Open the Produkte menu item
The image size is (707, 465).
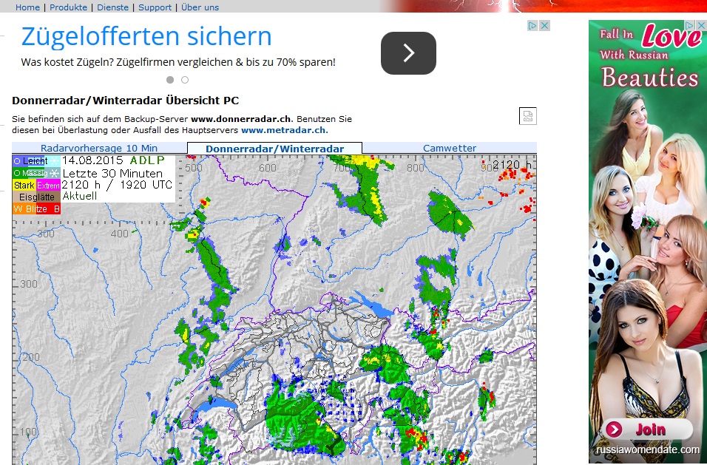(x=68, y=7)
